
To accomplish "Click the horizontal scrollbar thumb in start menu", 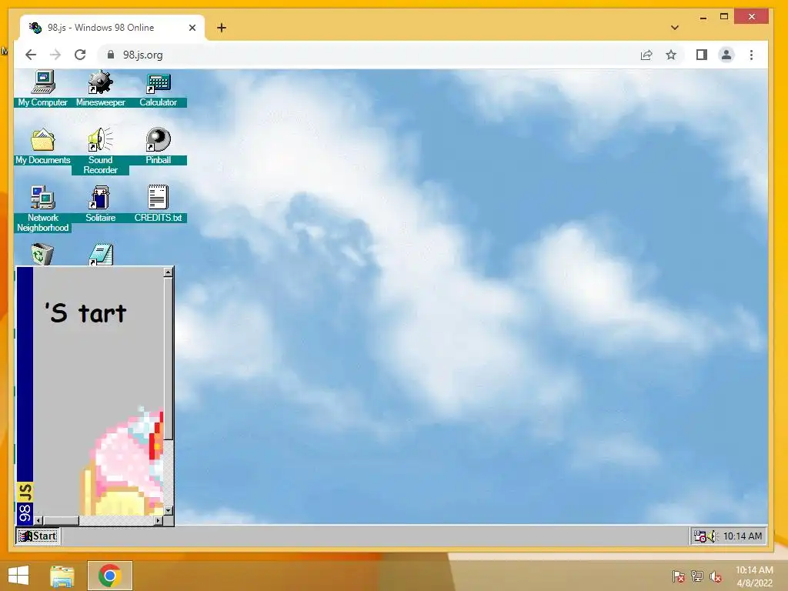I will pos(62,521).
